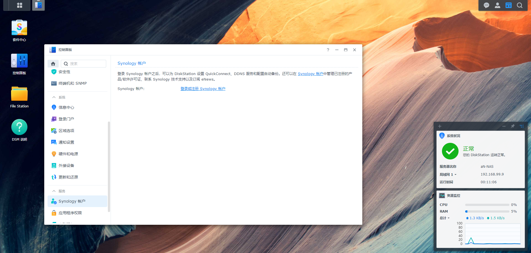Click the green 正常 status checkmark
This screenshot has width=531, height=253.
click(450, 151)
